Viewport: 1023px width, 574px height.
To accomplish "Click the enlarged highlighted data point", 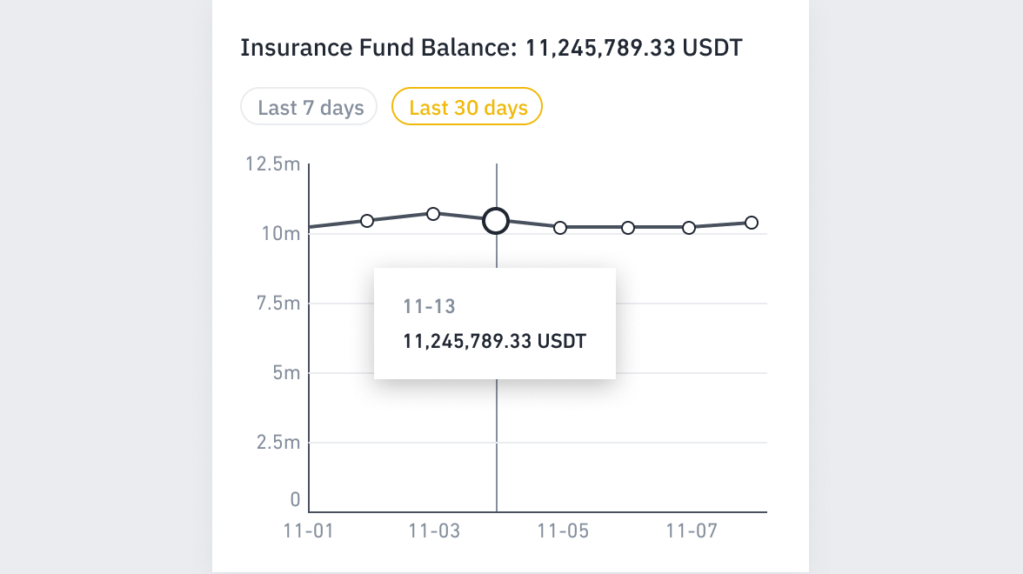I will [x=496, y=221].
